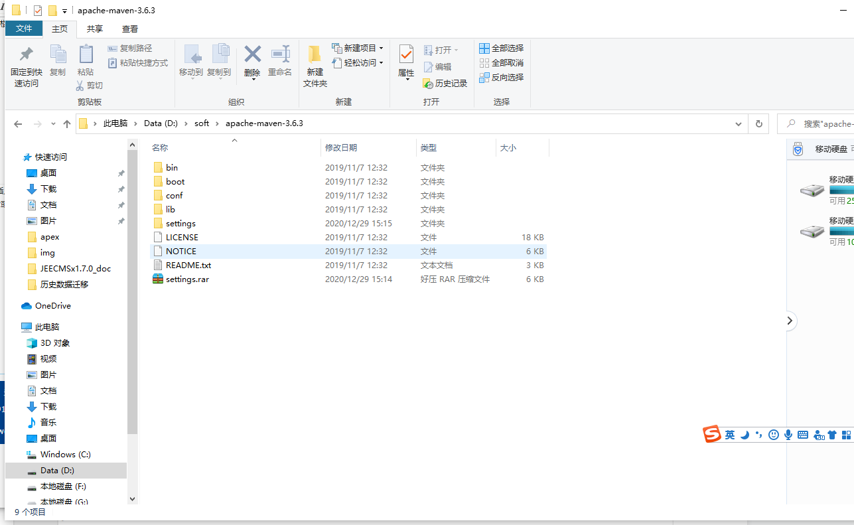Click 'soft' in the address breadcrumb

coord(202,123)
